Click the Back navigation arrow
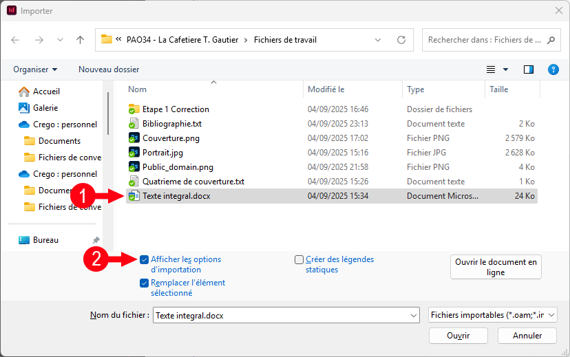This screenshot has height=357, width=570. click(16, 40)
